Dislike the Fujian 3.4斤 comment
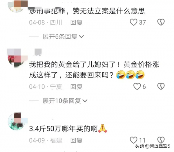Screen dimensions: 174x152 [x=161, y=140]
